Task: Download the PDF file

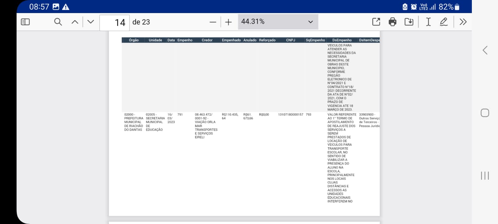Action: point(409,22)
